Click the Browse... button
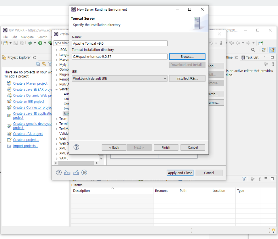This screenshot has height=239, width=278. click(187, 57)
